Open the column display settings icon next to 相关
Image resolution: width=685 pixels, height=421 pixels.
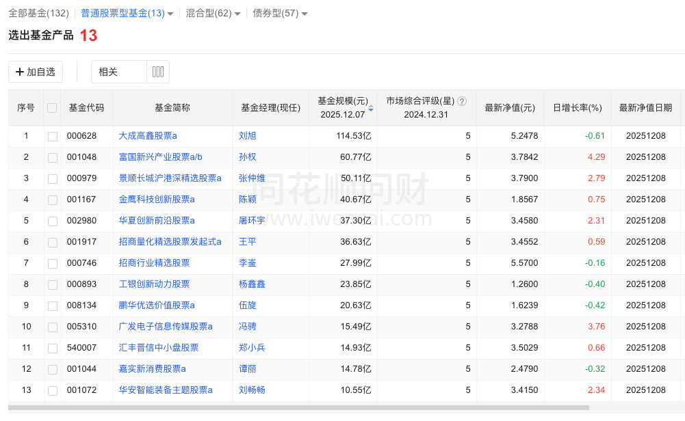click(x=158, y=71)
